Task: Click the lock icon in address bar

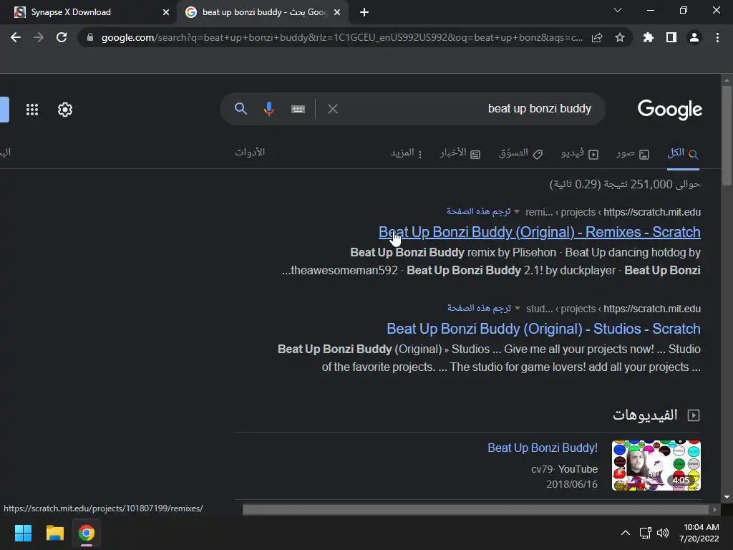Action: pyautogui.click(x=90, y=37)
